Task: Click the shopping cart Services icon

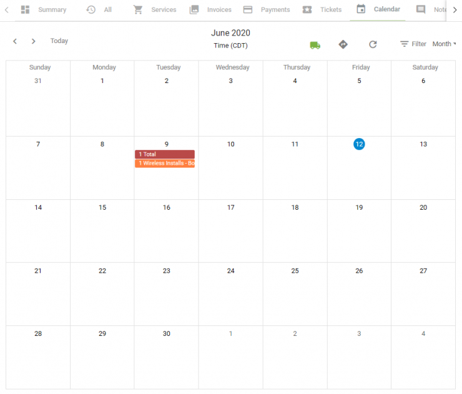Action: click(137, 10)
